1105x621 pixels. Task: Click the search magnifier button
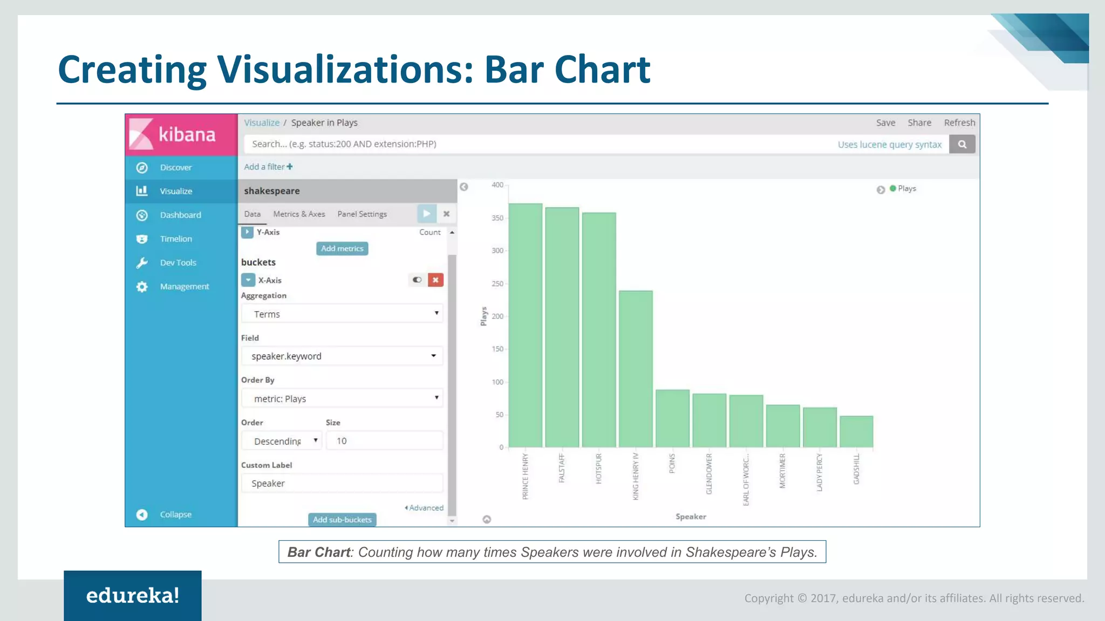(x=962, y=144)
